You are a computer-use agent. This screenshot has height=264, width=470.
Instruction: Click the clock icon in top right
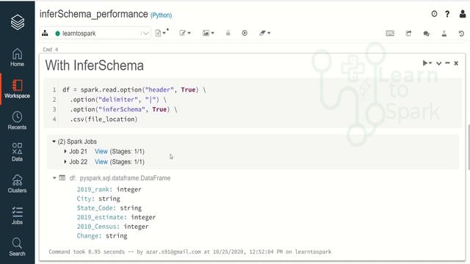[x=434, y=14]
